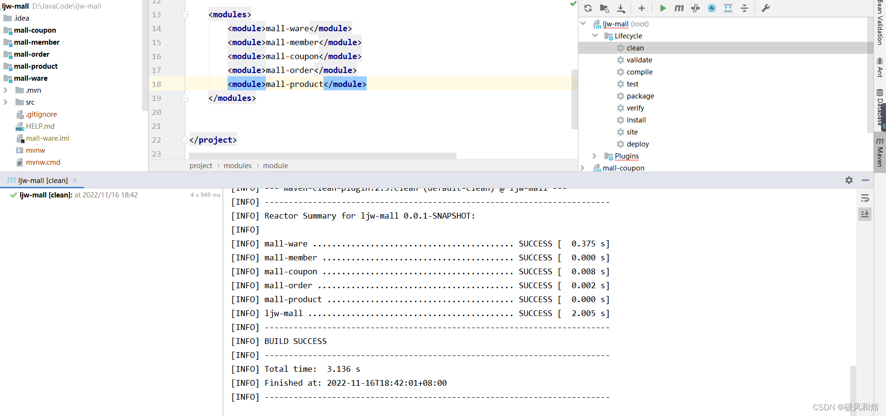The height and width of the screenshot is (416, 886).
Task: Collapse ljw-mall root in Maven panel
Action: pyautogui.click(x=583, y=24)
